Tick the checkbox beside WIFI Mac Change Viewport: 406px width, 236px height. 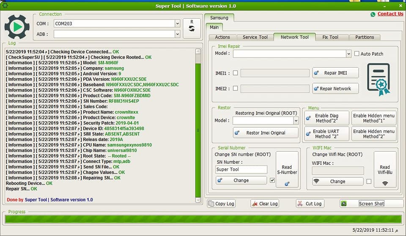[369, 182]
